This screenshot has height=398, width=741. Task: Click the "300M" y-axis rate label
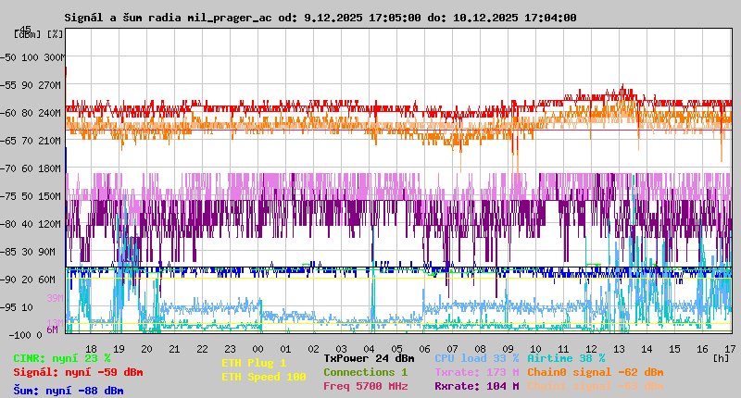[54, 57]
